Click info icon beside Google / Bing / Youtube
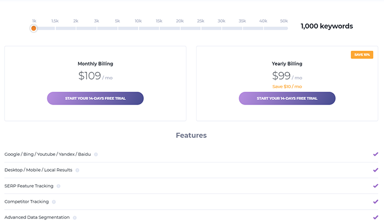This screenshot has height=224, width=384. pyautogui.click(x=96, y=154)
